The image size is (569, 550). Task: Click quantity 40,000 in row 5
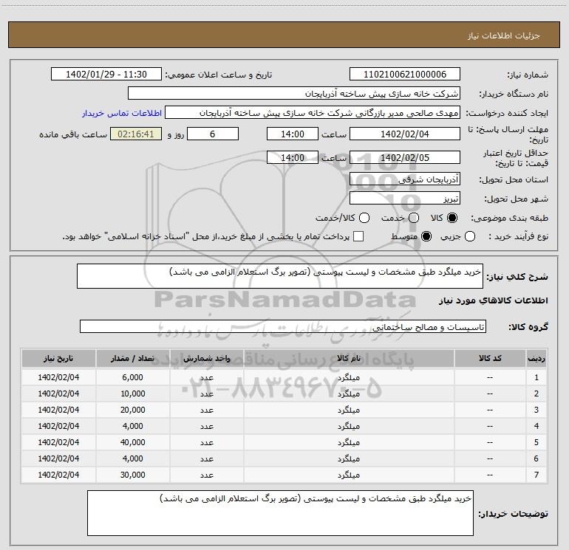click(132, 442)
